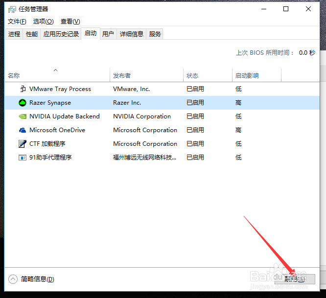The image size is (326, 298).
Task: Click the VMware Tray Process icon
Action: (x=23, y=89)
